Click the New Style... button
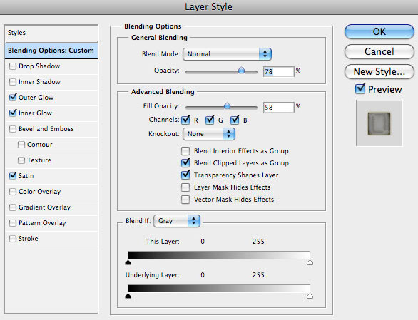 point(379,72)
